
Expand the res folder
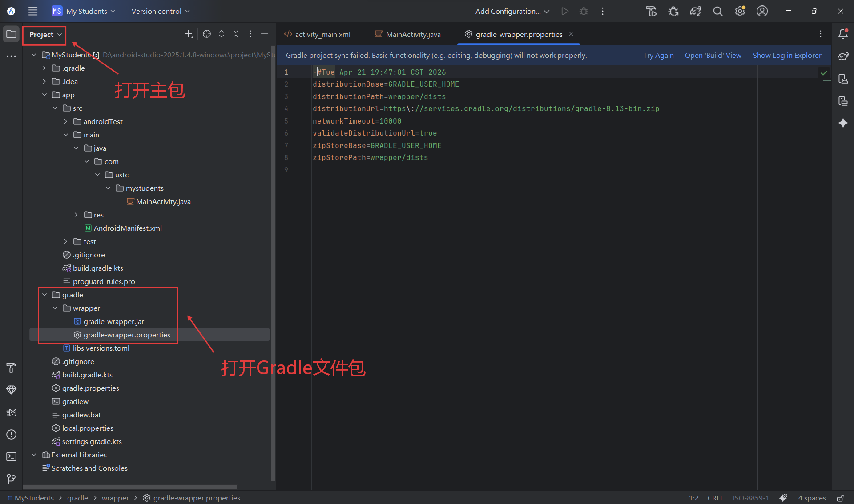76,215
